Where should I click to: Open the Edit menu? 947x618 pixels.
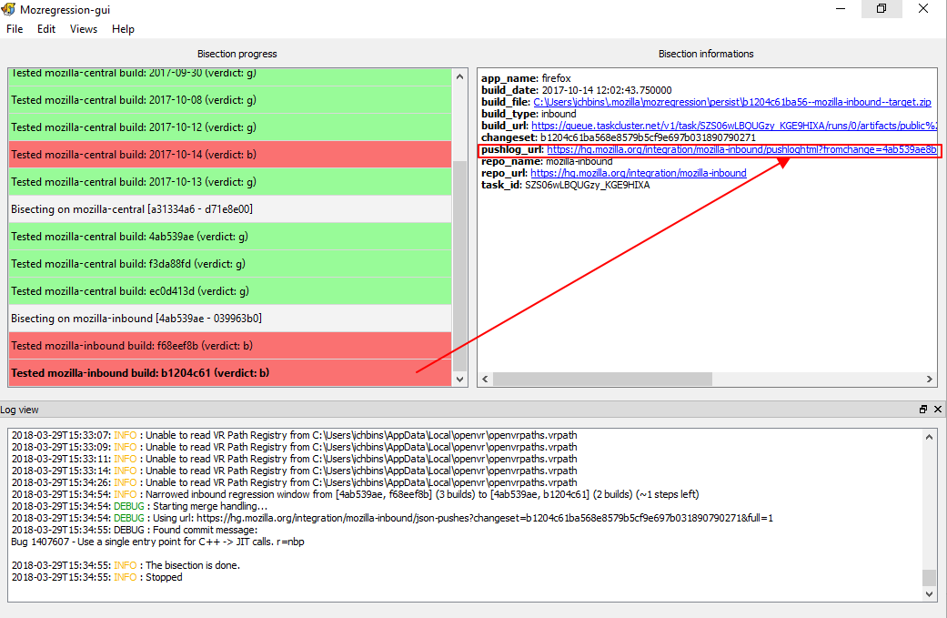[45, 29]
